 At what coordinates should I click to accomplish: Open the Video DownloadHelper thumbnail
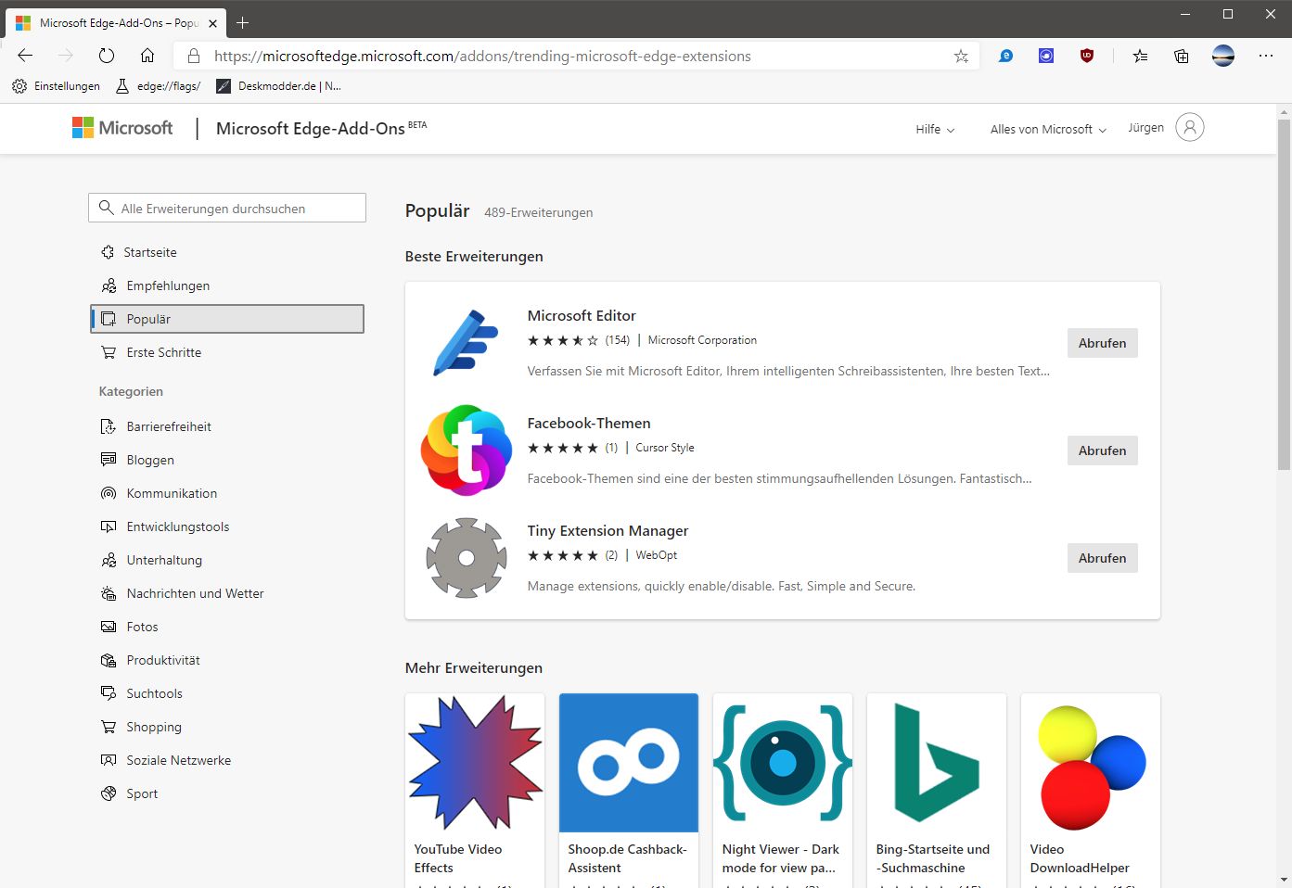pos(1091,763)
